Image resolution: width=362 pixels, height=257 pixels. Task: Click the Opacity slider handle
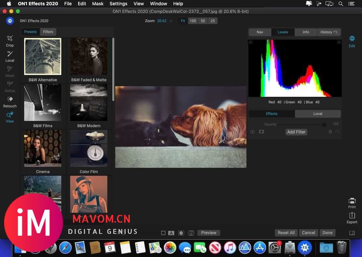(x=324, y=125)
